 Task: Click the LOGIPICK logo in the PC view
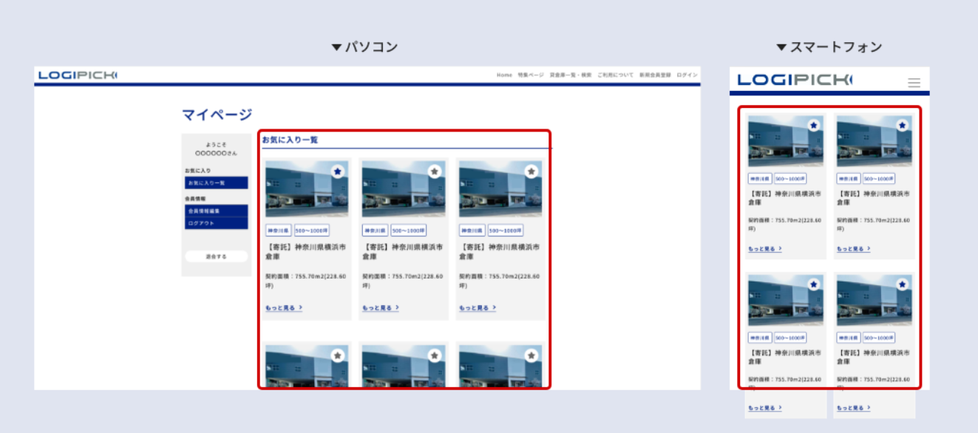(78, 75)
